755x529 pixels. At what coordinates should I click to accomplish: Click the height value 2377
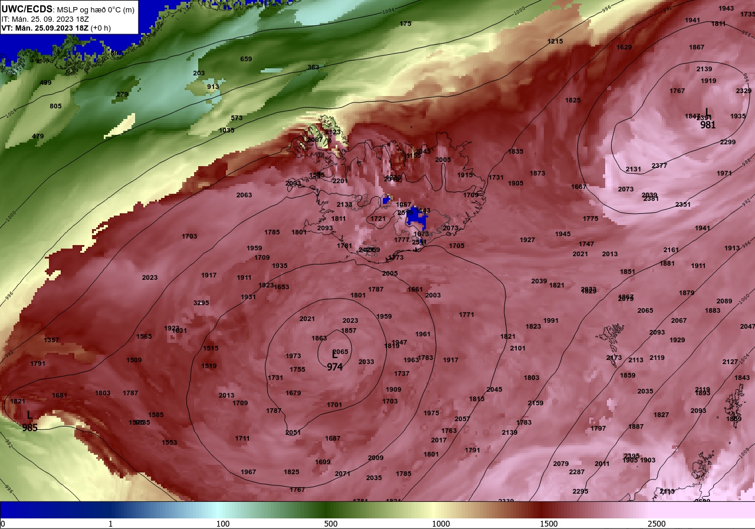[659, 166]
